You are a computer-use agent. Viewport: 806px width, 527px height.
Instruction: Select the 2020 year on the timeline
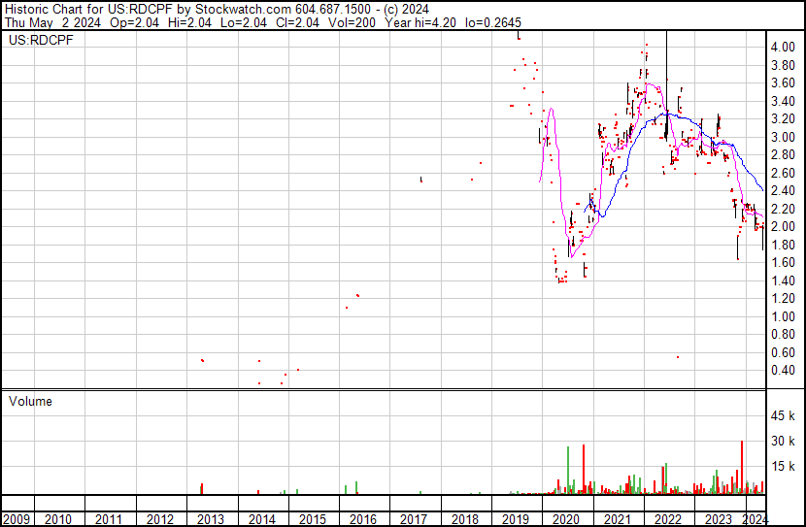click(566, 519)
